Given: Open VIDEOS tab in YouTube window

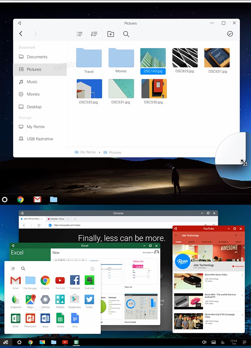Looking at the screenshot, I should click(191, 242).
